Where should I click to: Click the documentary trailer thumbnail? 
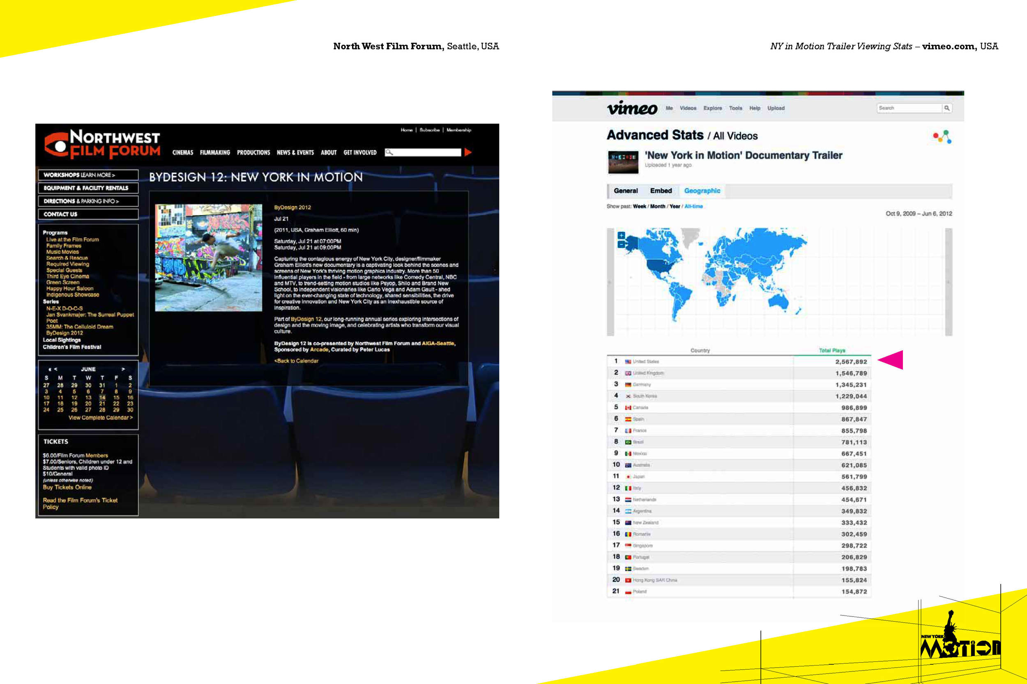click(623, 162)
